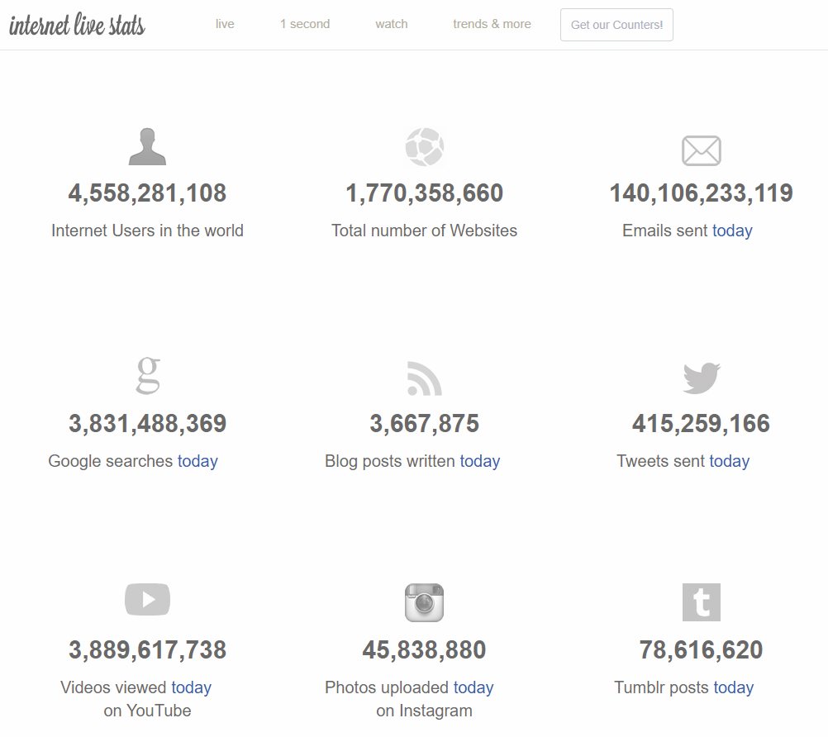
Task: Click today link in Videos viewed
Action: coord(191,687)
